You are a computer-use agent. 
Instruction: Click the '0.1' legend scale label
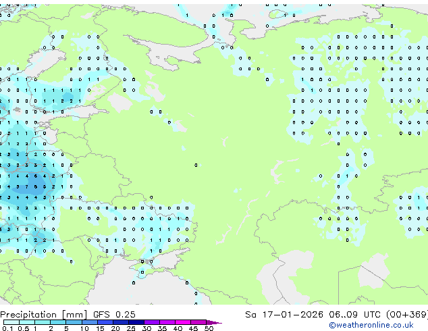tap(7, 328)
